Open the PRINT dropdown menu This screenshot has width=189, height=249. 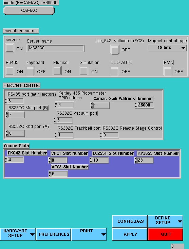89,234
